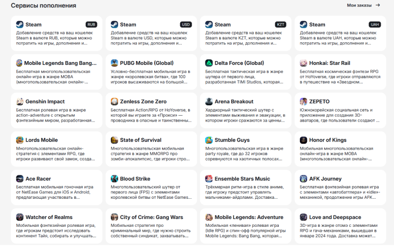Open the City of Crime: Gang Wars title
The width and height of the screenshot is (394, 246).
151,217
